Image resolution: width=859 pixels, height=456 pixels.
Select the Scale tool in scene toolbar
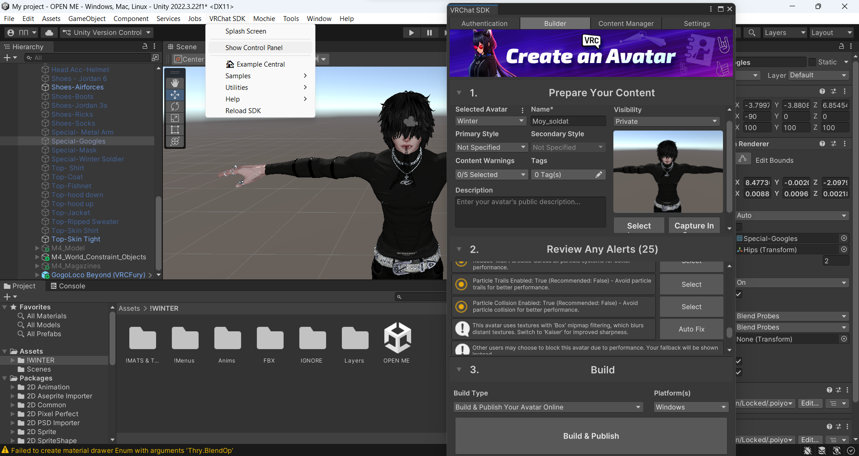175,118
